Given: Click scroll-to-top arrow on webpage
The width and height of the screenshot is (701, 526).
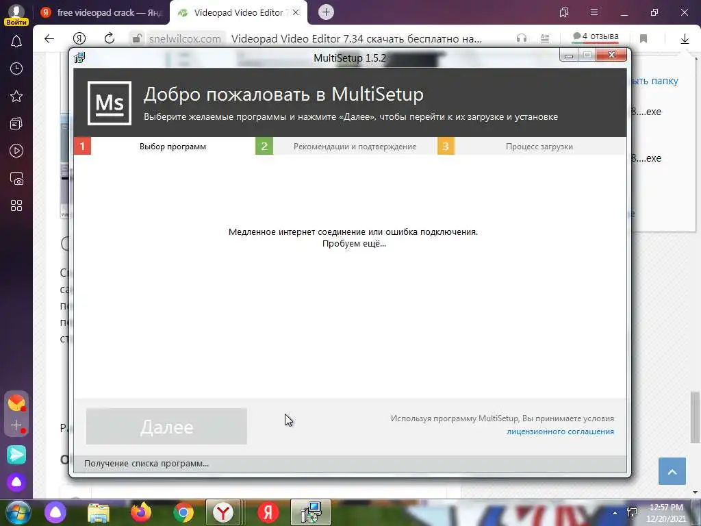Looking at the screenshot, I should [672, 471].
